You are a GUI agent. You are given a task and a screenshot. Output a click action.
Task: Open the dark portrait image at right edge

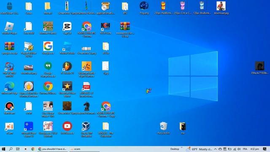(259, 68)
